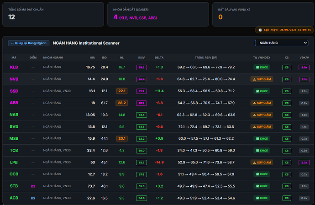Click the SUY GIẢM warning badge for NVB
The height and width of the screenshot is (205, 315).
point(262,79)
